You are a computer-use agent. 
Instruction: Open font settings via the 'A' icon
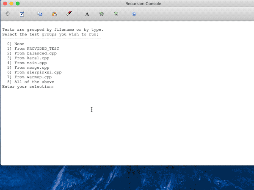pyautogui.click(x=87, y=14)
